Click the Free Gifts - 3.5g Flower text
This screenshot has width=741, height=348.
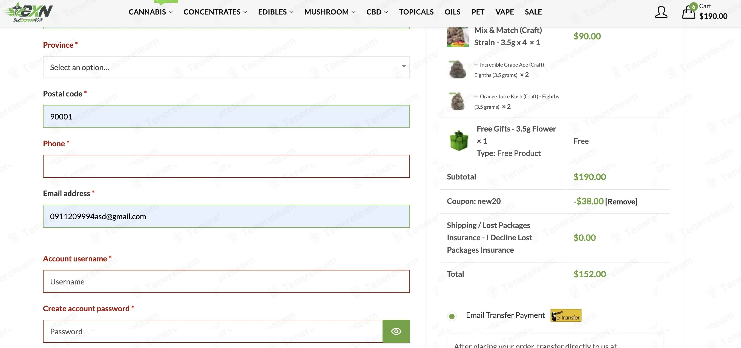pyautogui.click(x=516, y=129)
